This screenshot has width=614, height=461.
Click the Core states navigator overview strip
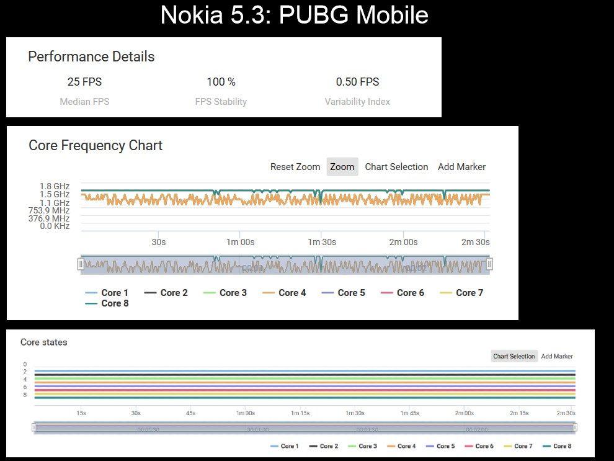coord(305,427)
